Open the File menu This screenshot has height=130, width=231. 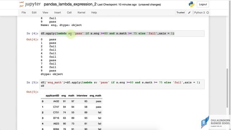23,13
